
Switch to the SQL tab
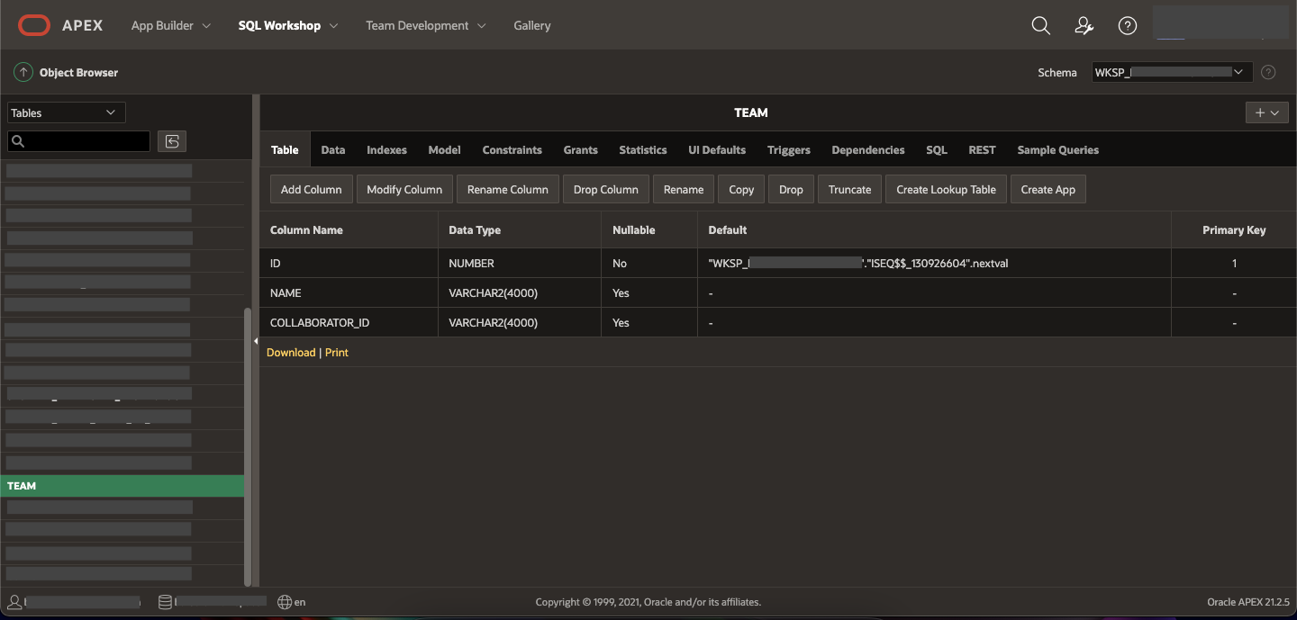point(937,149)
